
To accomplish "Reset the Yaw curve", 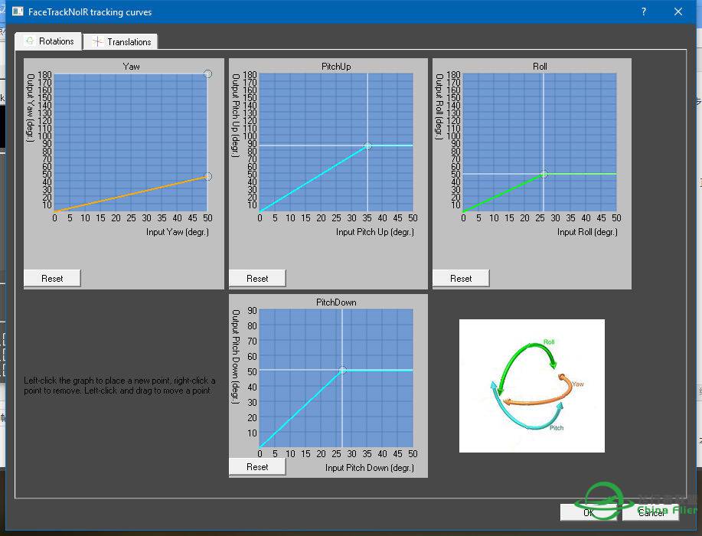I will (52, 278).
